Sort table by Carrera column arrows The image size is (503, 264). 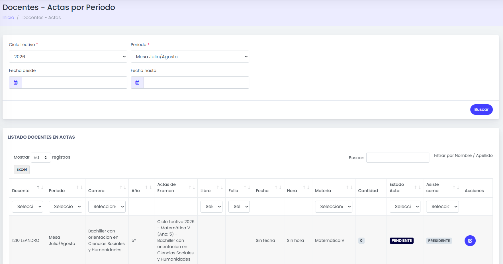[123, 188]
